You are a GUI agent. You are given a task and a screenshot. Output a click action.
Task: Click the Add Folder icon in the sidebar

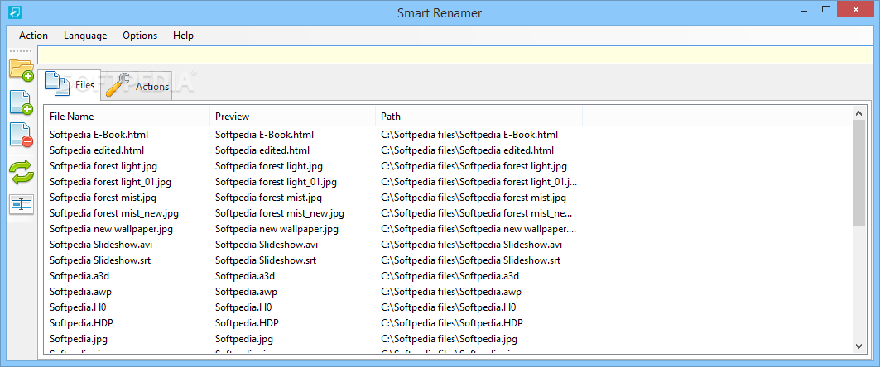point(22,69)
